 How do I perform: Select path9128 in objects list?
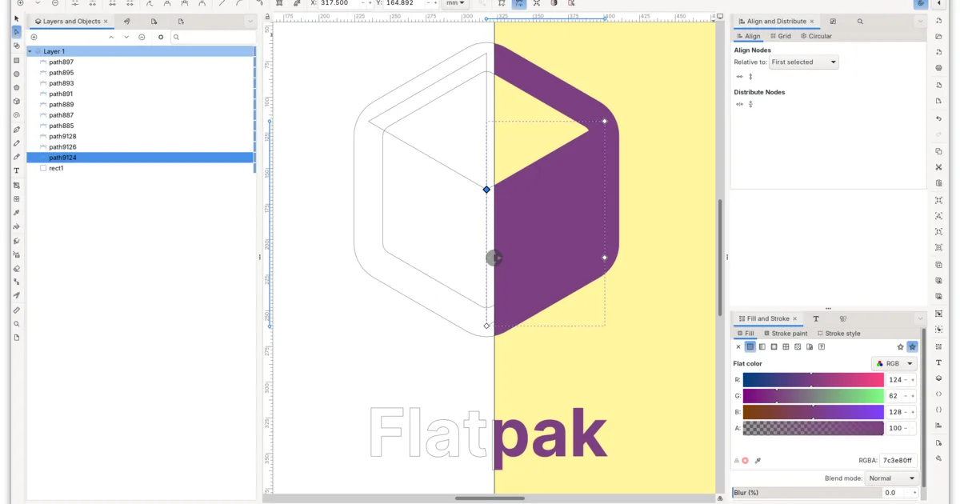[62, 136]
